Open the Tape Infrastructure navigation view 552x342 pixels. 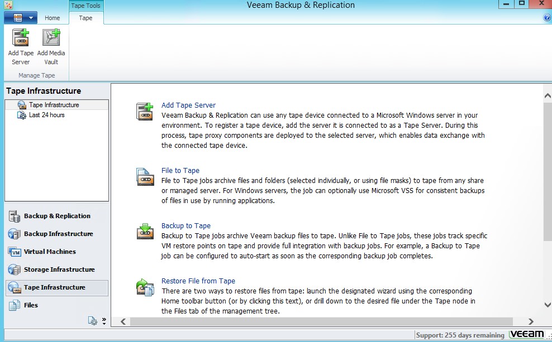56,287
